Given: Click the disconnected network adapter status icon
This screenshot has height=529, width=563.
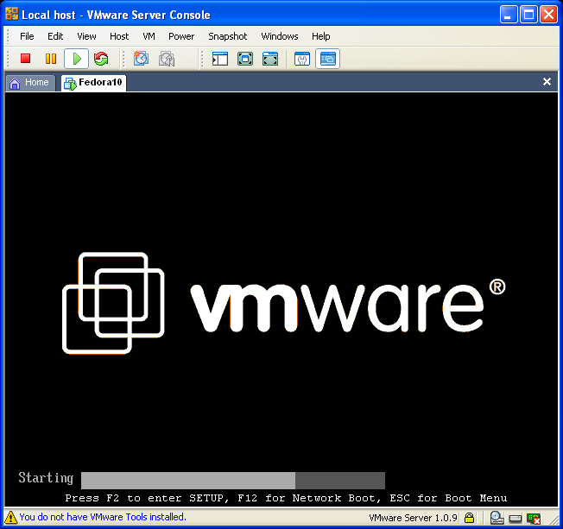Looking at the screenshot, I should 534,519.
